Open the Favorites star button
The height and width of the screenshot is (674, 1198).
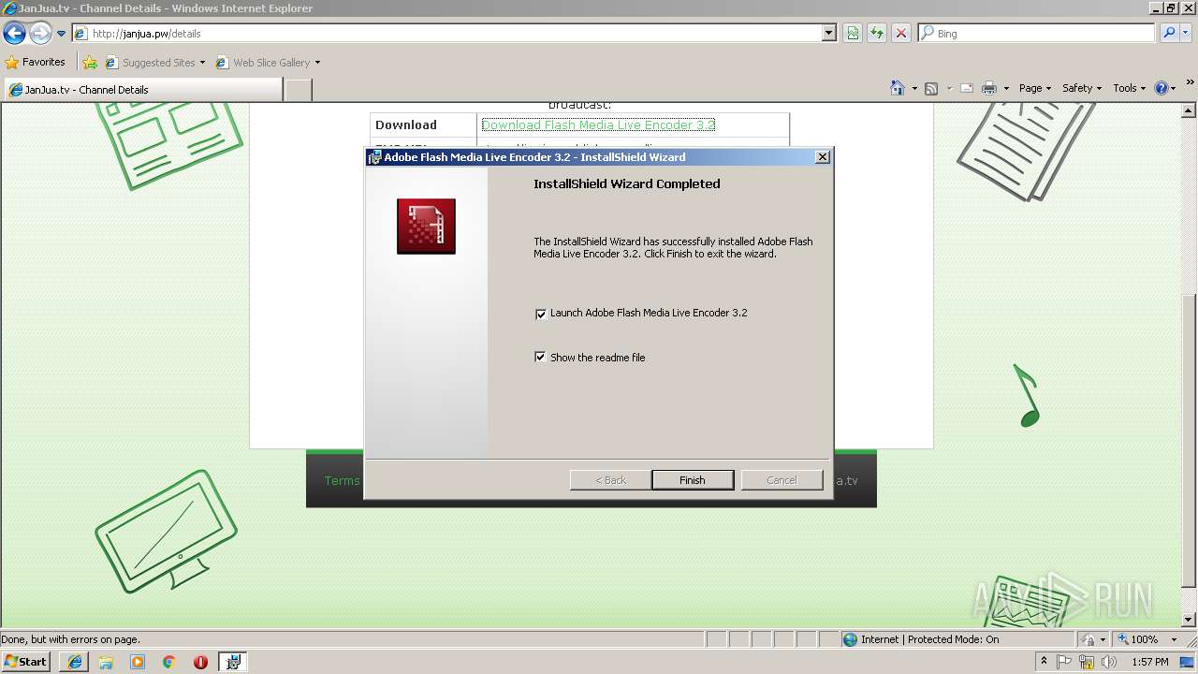pos(36,63)
